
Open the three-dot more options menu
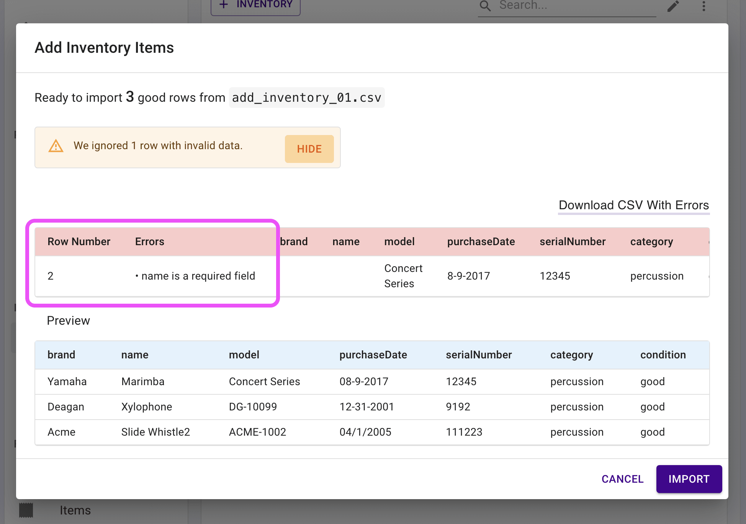[x=703, y=6]
